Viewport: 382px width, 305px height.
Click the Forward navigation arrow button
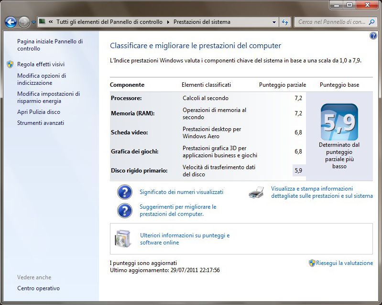click(x=24, y=22)
